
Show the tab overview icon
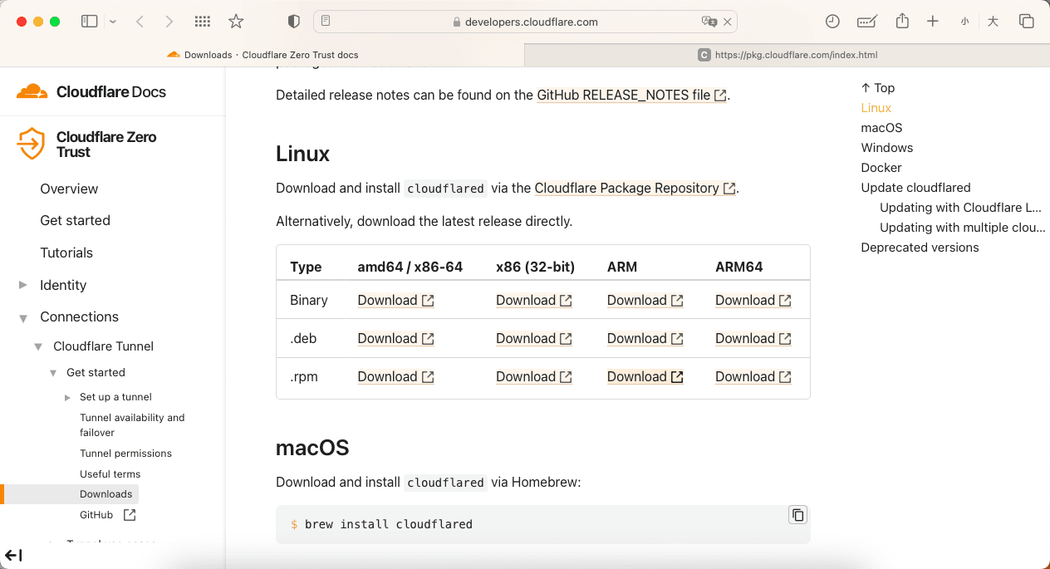click(1027, 22)
